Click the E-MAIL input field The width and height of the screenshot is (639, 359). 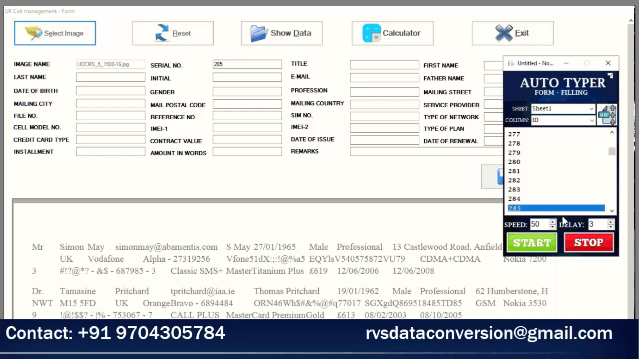coord(384,77)
